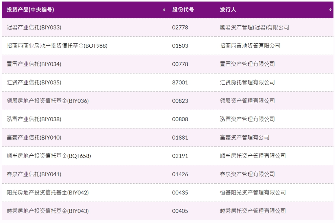This screenshot has width=335, height=223.
Task: Select 阳光房地产投资信托基金(BIY042) product name
Action: coord(48,193)
